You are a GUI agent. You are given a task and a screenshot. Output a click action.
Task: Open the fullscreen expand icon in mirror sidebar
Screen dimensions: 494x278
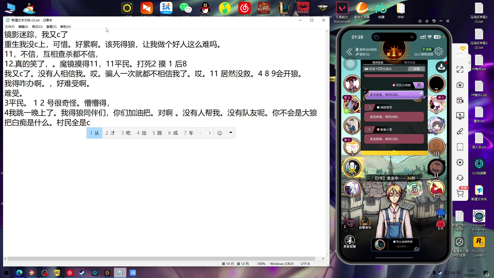point(460,69)
